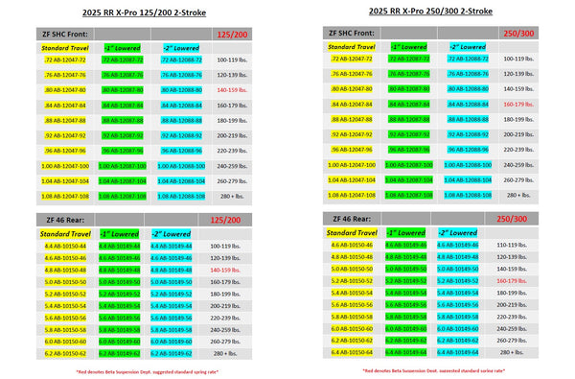The width and height of the screenshot is (575, 379).
Task: Click cyan '-2" Lowered' in 125/200 front table
Action: point(181,48)
